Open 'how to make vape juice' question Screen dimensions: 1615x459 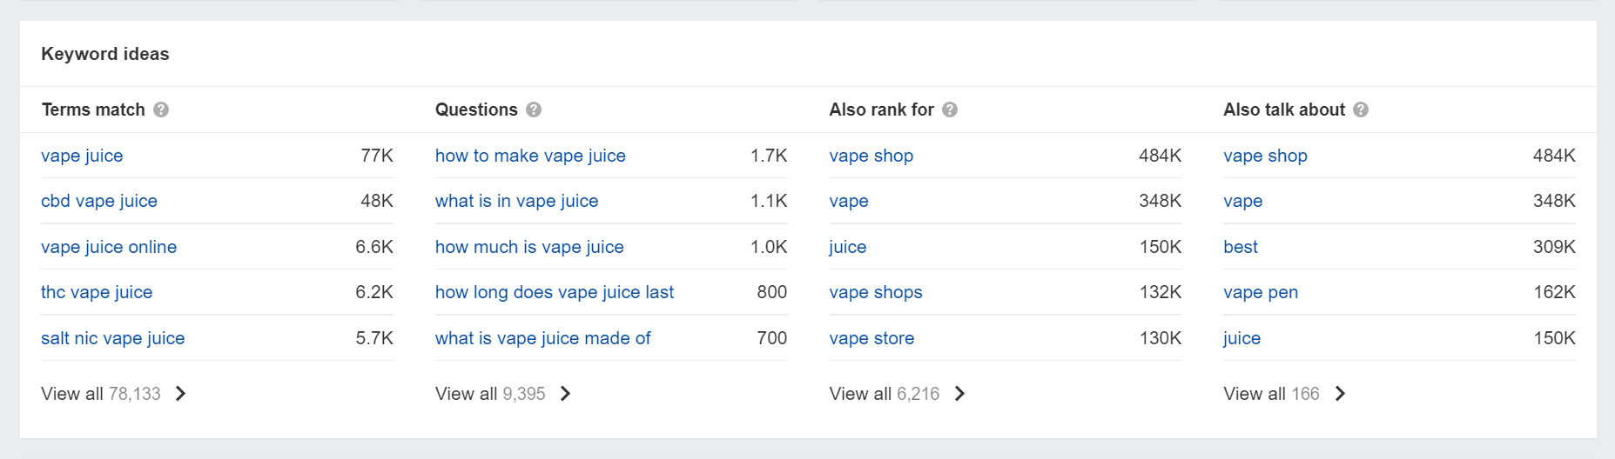tap(530, 156)
